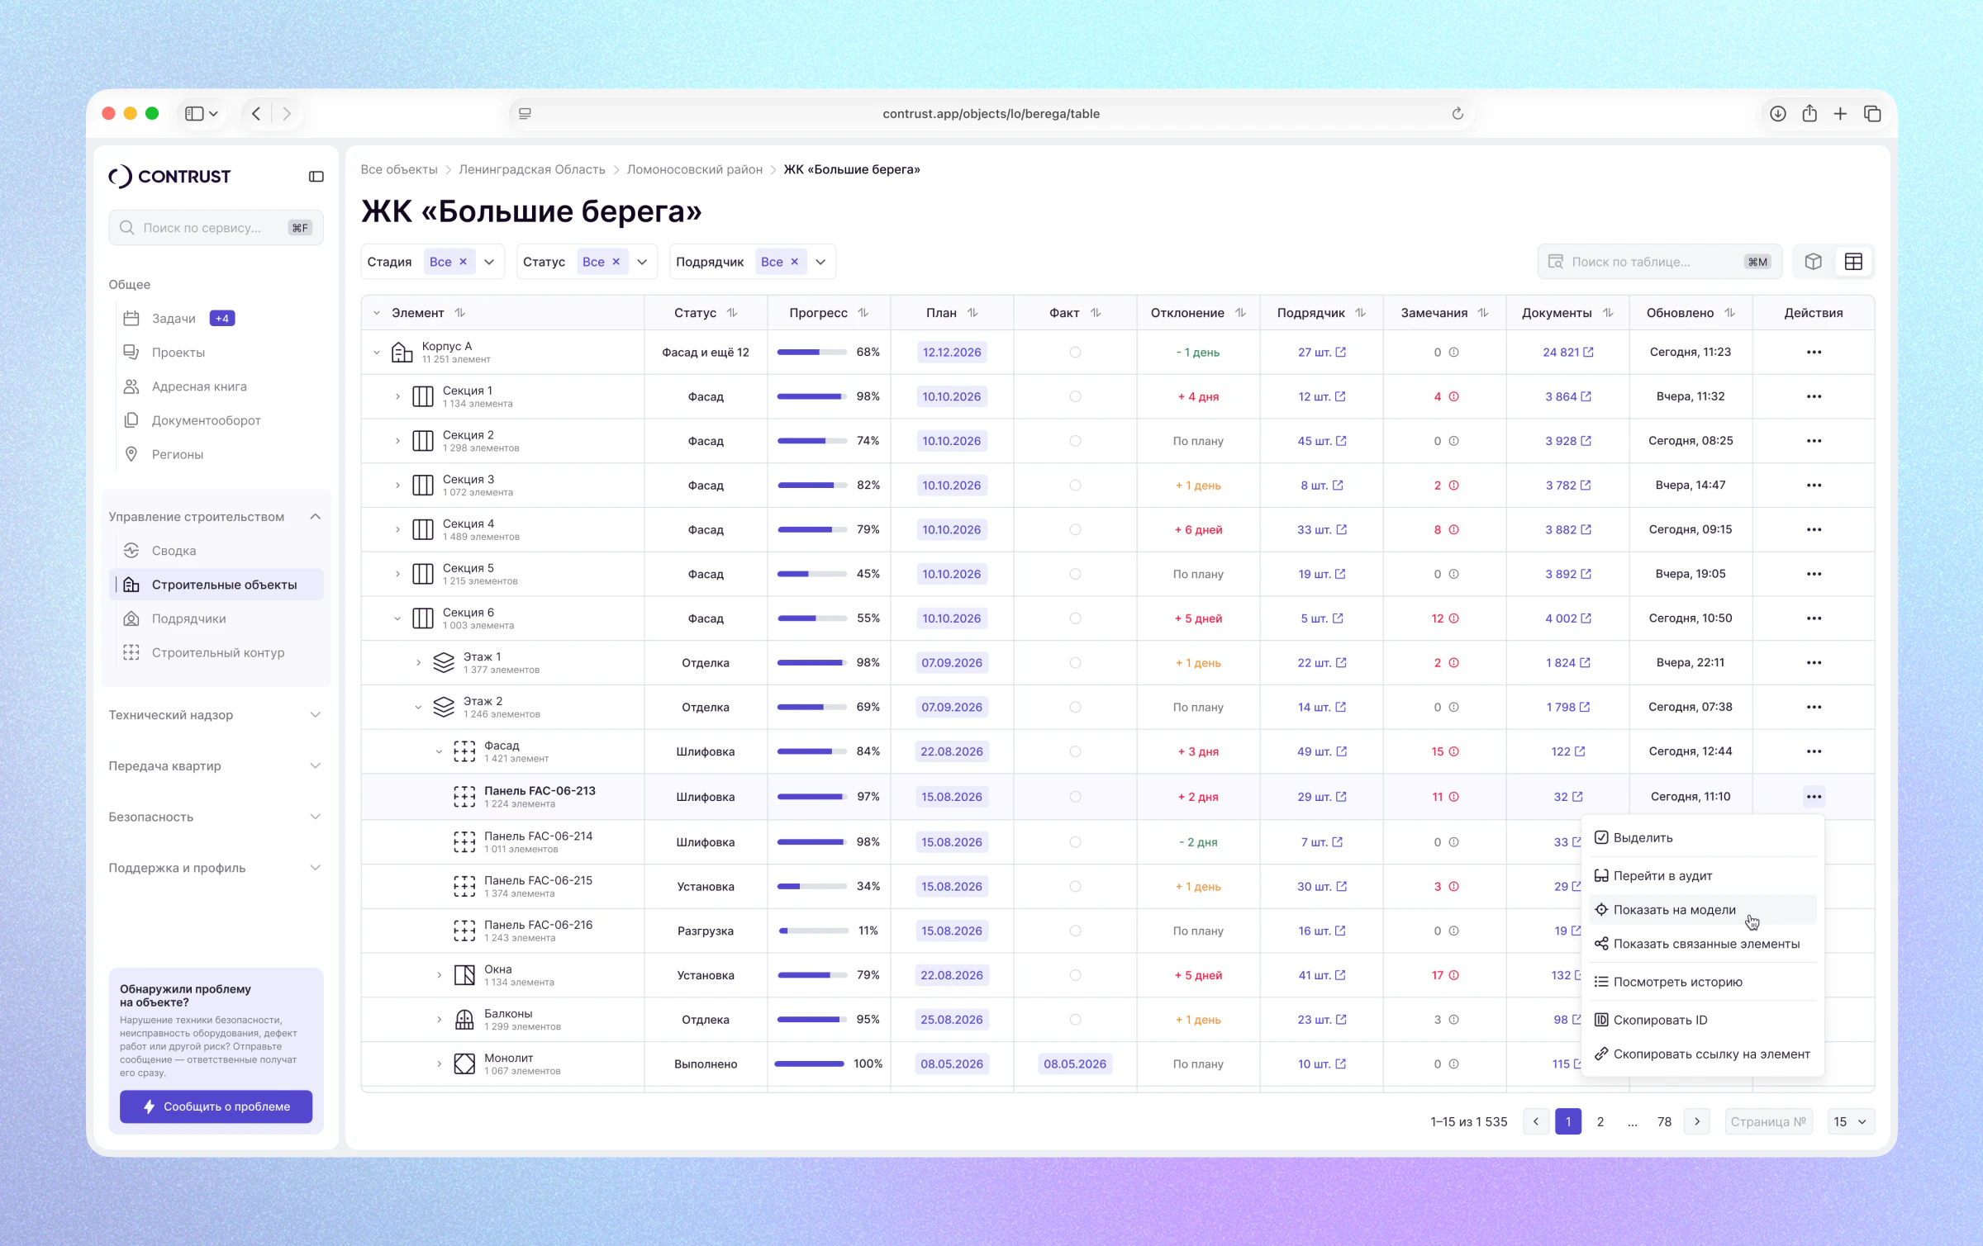Open actions dots for Этаж 1 row

point(1814,663)
